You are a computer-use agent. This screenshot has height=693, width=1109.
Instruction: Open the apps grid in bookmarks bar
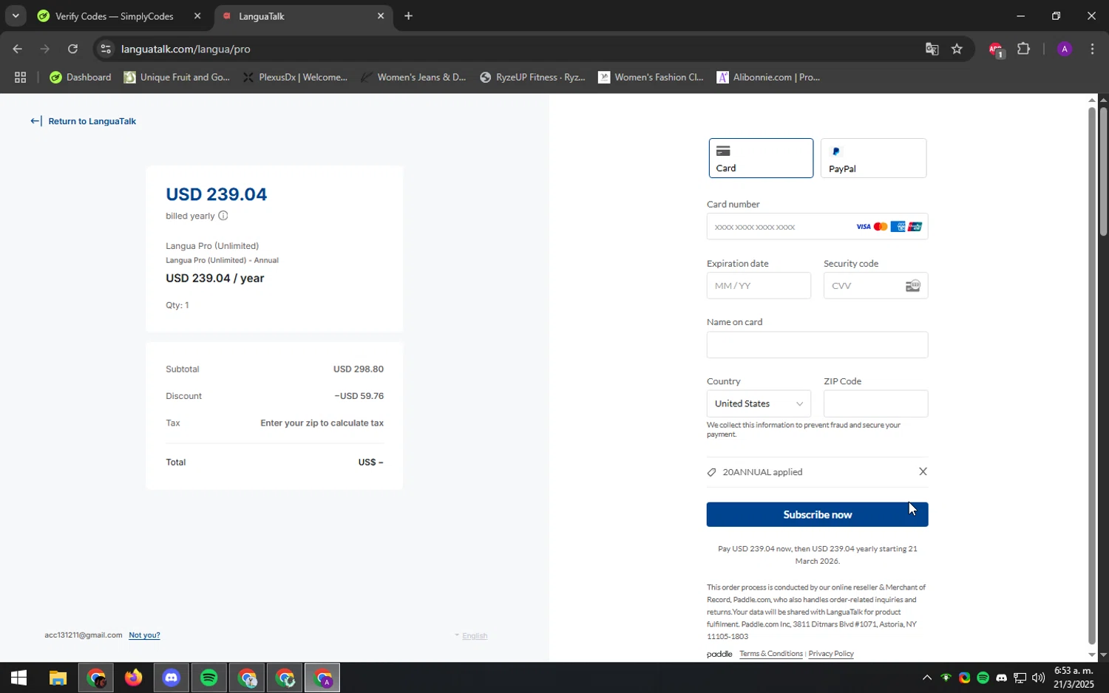[20, 78]
